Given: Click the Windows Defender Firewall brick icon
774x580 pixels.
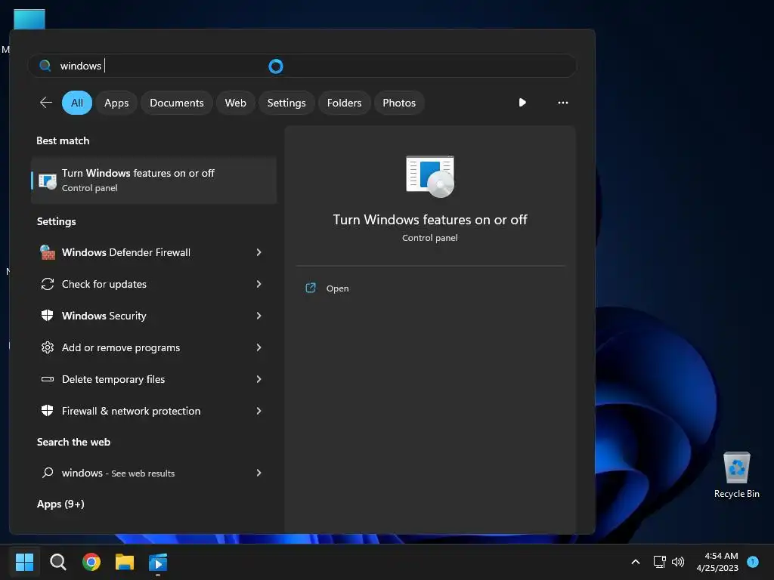Looking at the screenshot, I should point(48,252).
